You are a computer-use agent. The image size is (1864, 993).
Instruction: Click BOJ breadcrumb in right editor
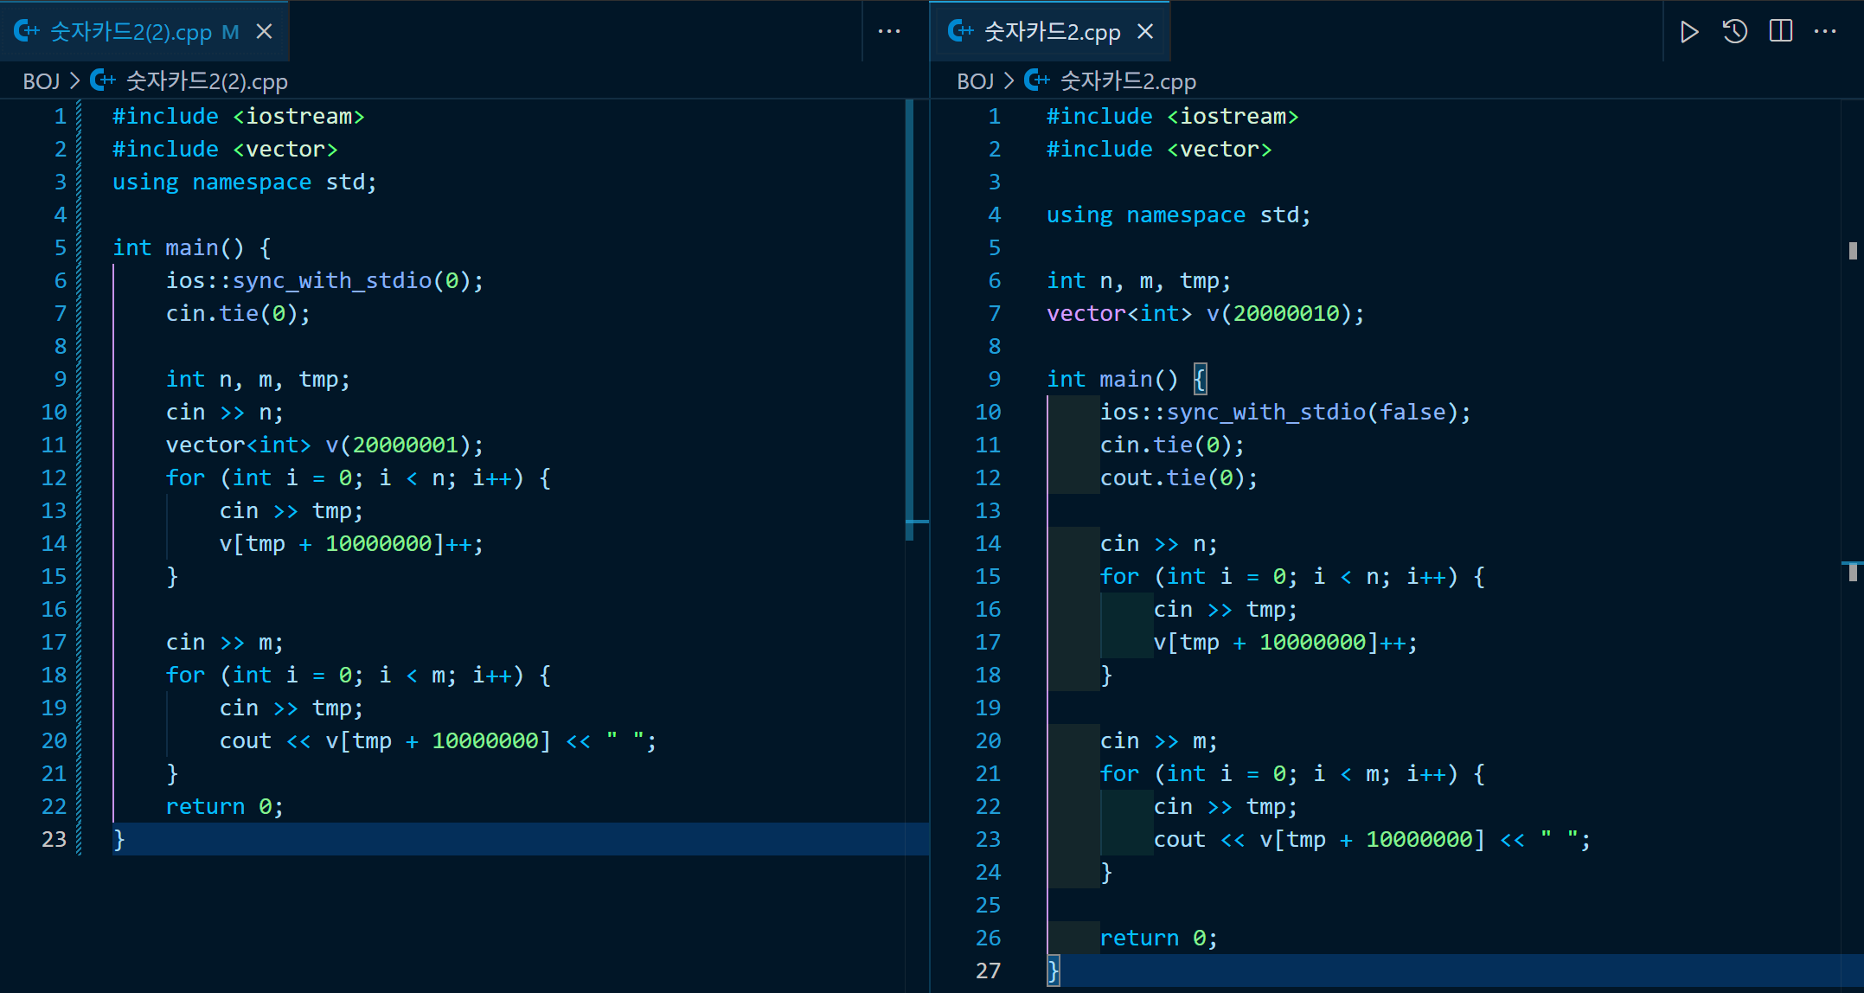pyautogui.click(x=975, y=81)
